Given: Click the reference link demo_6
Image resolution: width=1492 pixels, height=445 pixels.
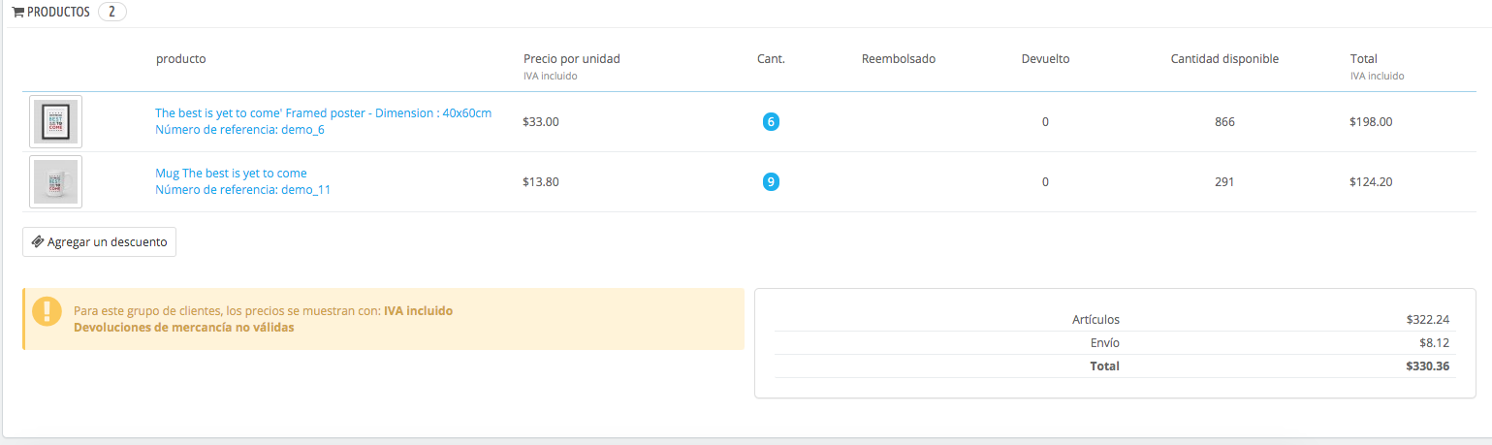Looking at the screenshot, I should (239, 130).
